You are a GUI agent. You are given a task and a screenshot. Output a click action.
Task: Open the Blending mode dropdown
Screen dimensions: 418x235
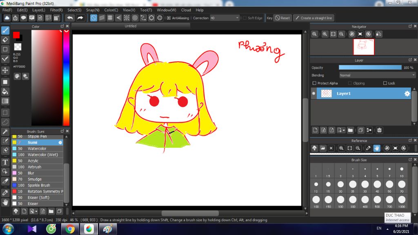pos(377,75)
